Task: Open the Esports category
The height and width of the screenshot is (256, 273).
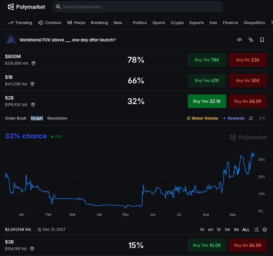Action: pos(197,23)
